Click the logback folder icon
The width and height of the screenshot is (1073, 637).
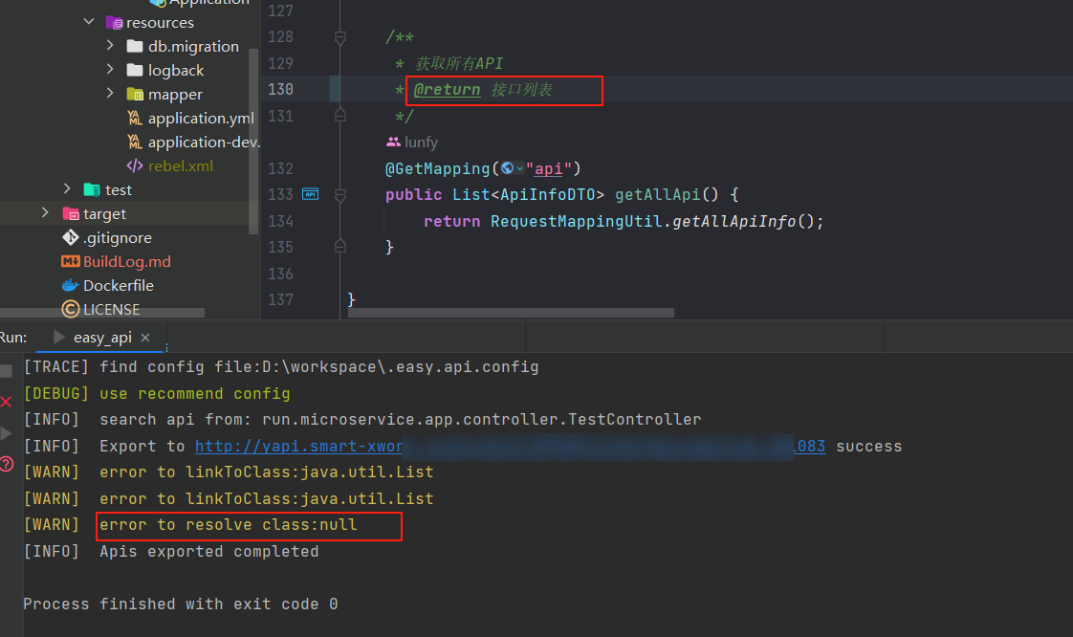click(x=135, y=71)
